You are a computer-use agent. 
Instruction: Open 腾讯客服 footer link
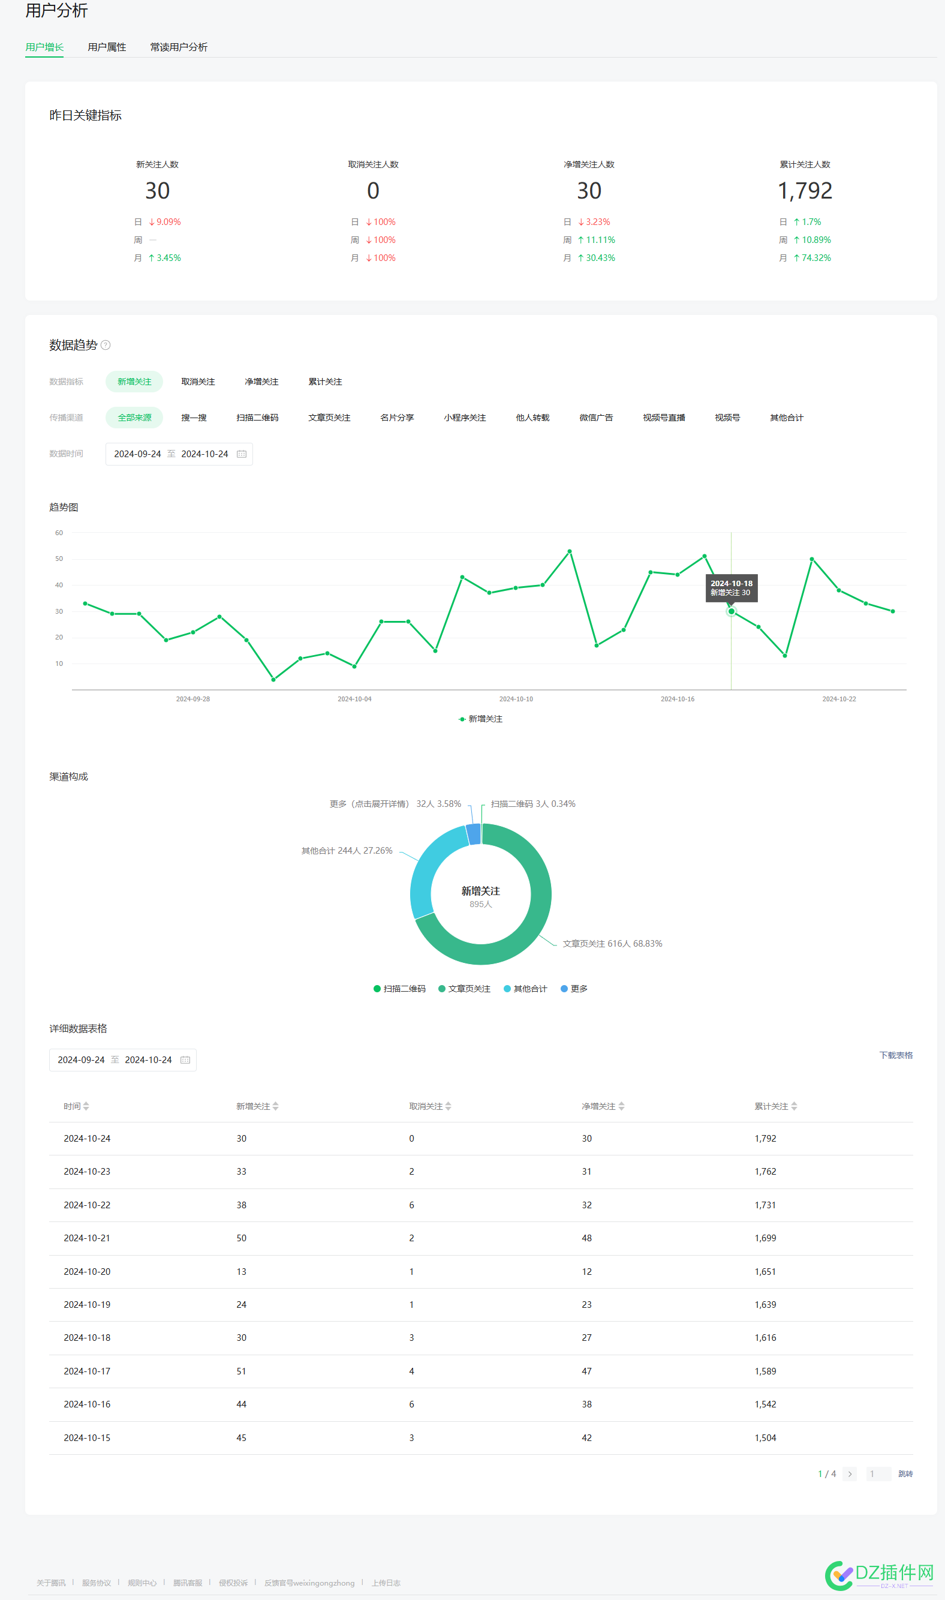click(188, 1583)
